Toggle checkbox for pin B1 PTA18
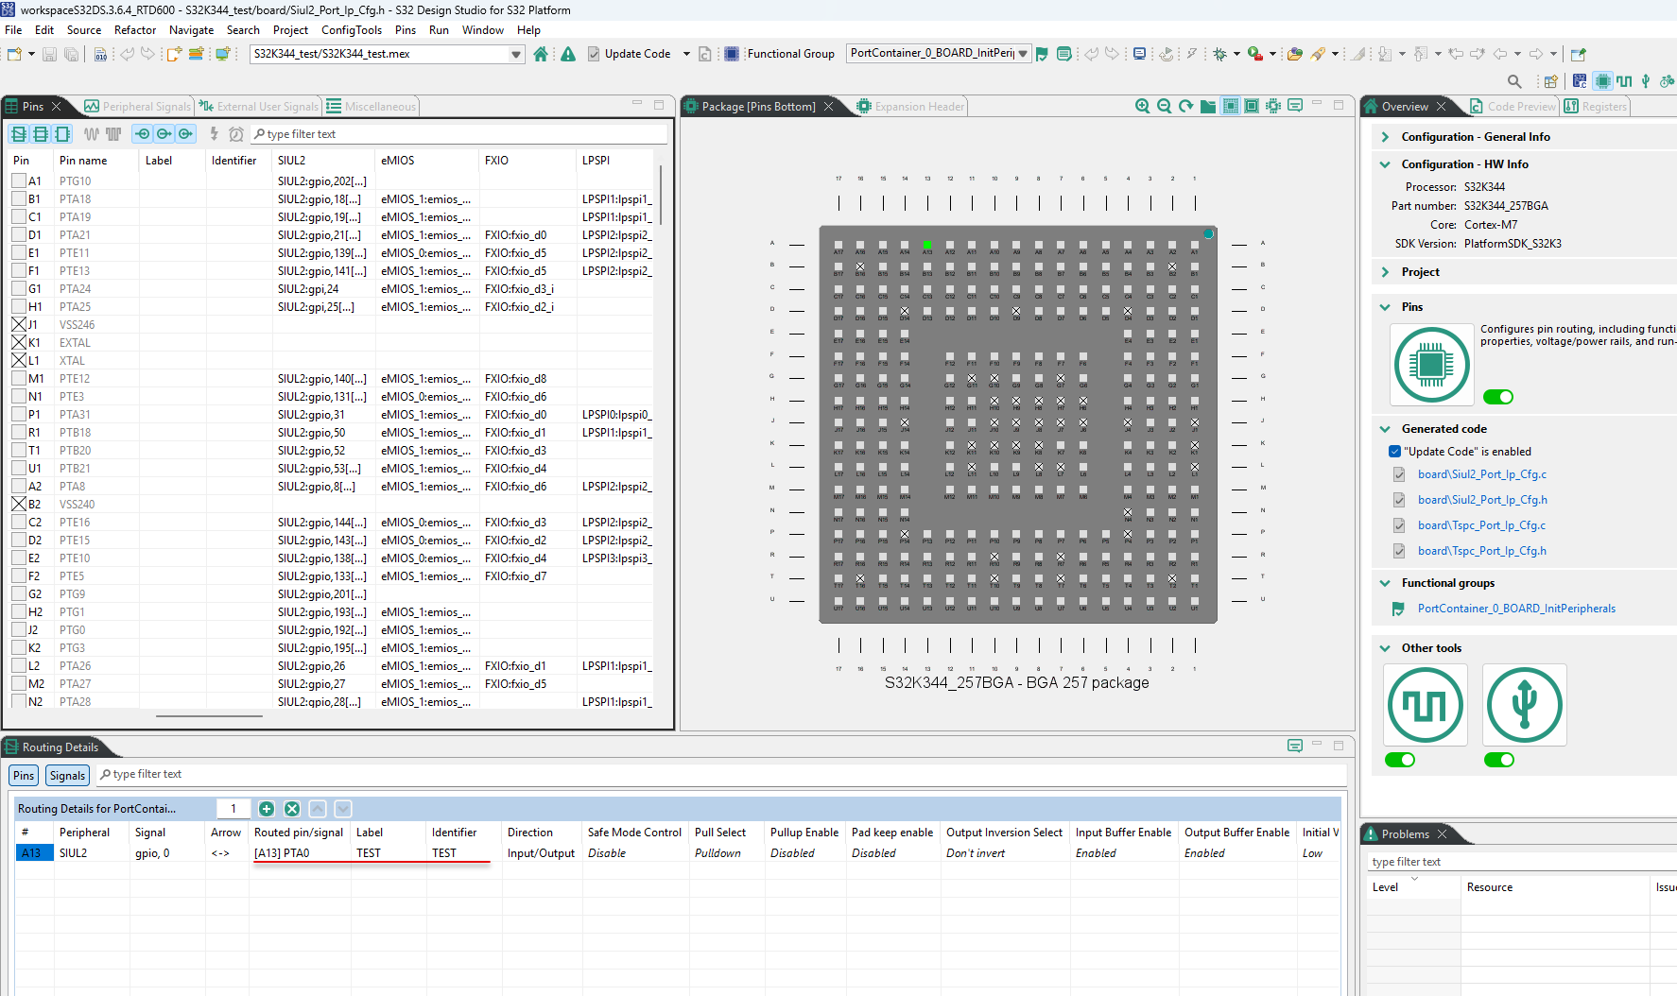This screenshot has height=996, width=1677. (x=19, y=199)
